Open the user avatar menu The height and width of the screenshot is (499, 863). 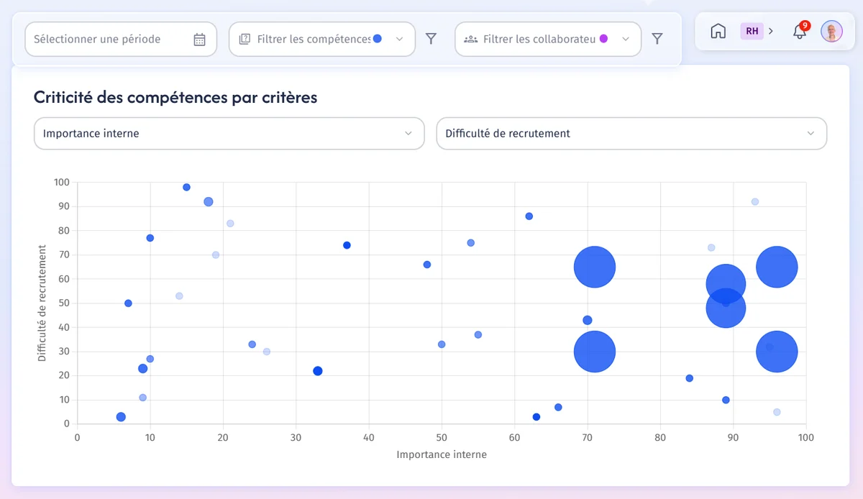coord(832,31)
